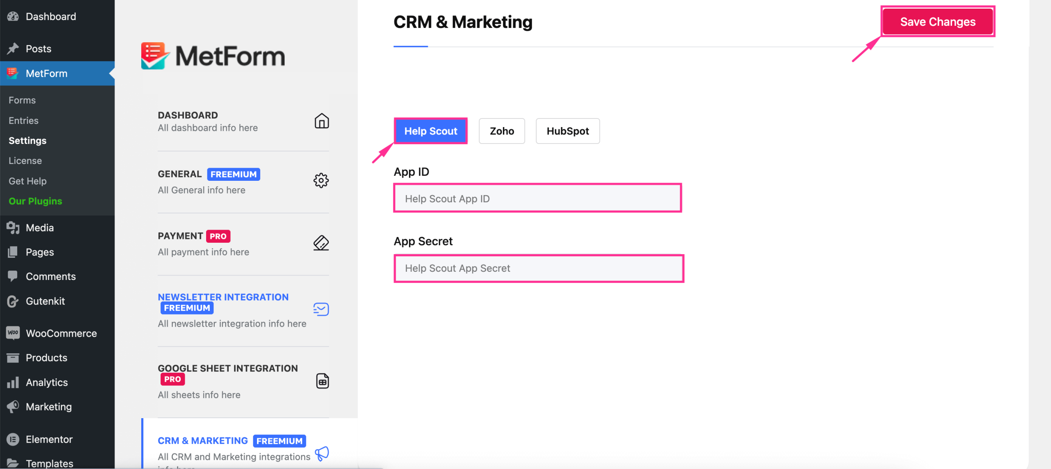Image resolution: width=1051 pixels, height=469 pixels.
Task: Click the CRM & Marketing megaphone icon
Action: point(322,453)
